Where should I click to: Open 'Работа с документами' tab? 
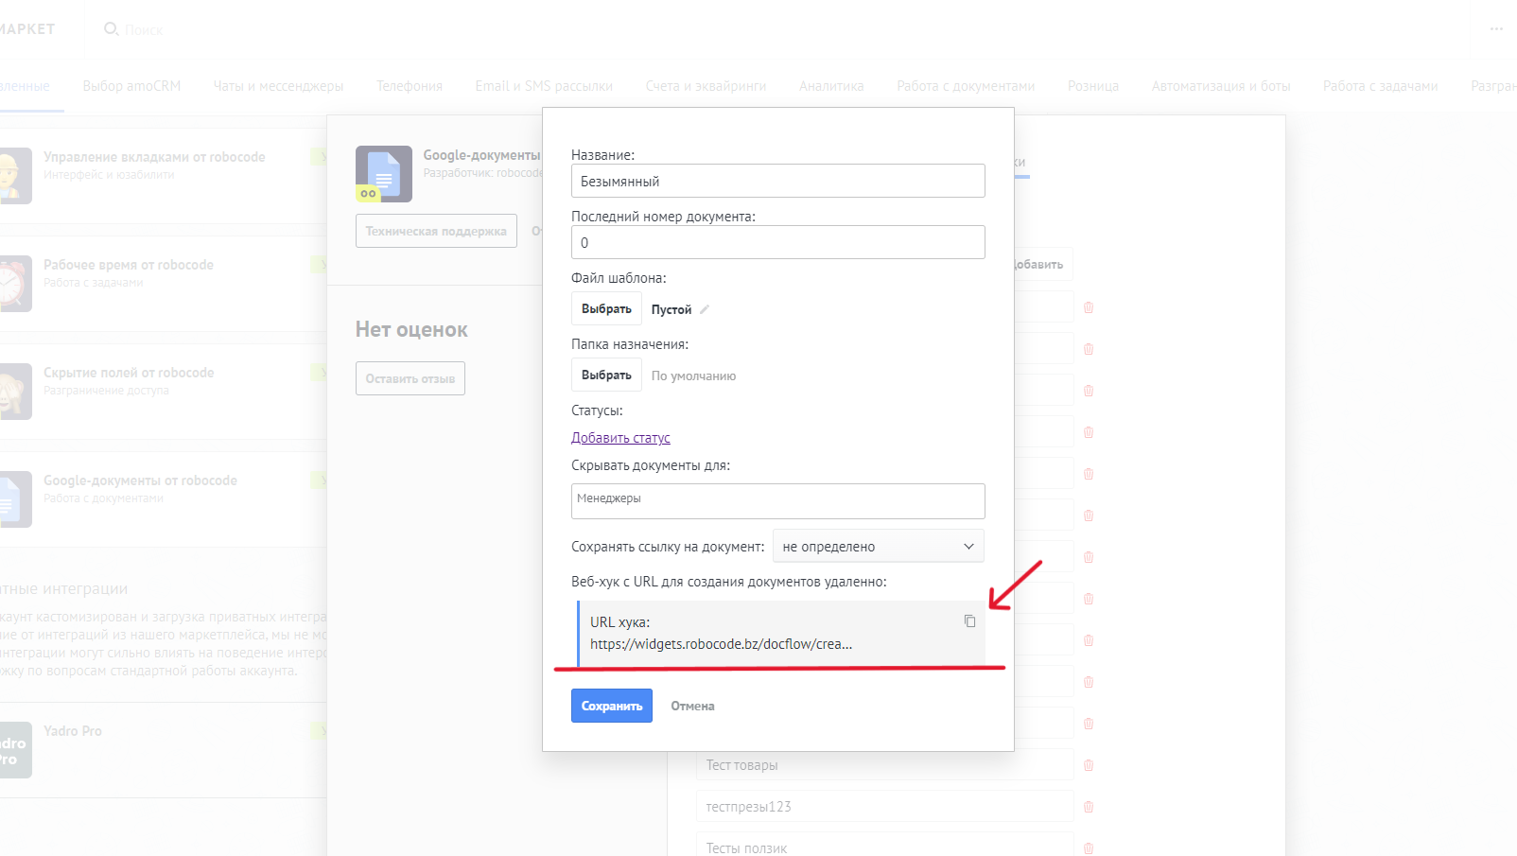(966, 86)
